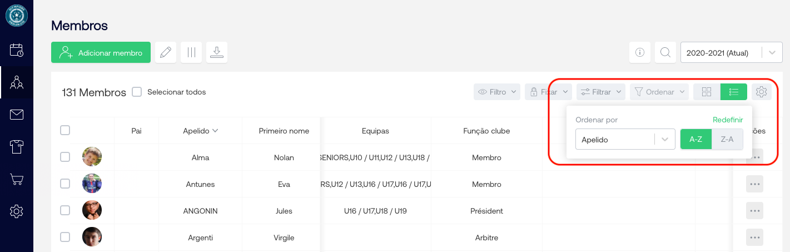
Task: Click the magnifier search icon
Action: pyautogui.click(x=665, y=53)
